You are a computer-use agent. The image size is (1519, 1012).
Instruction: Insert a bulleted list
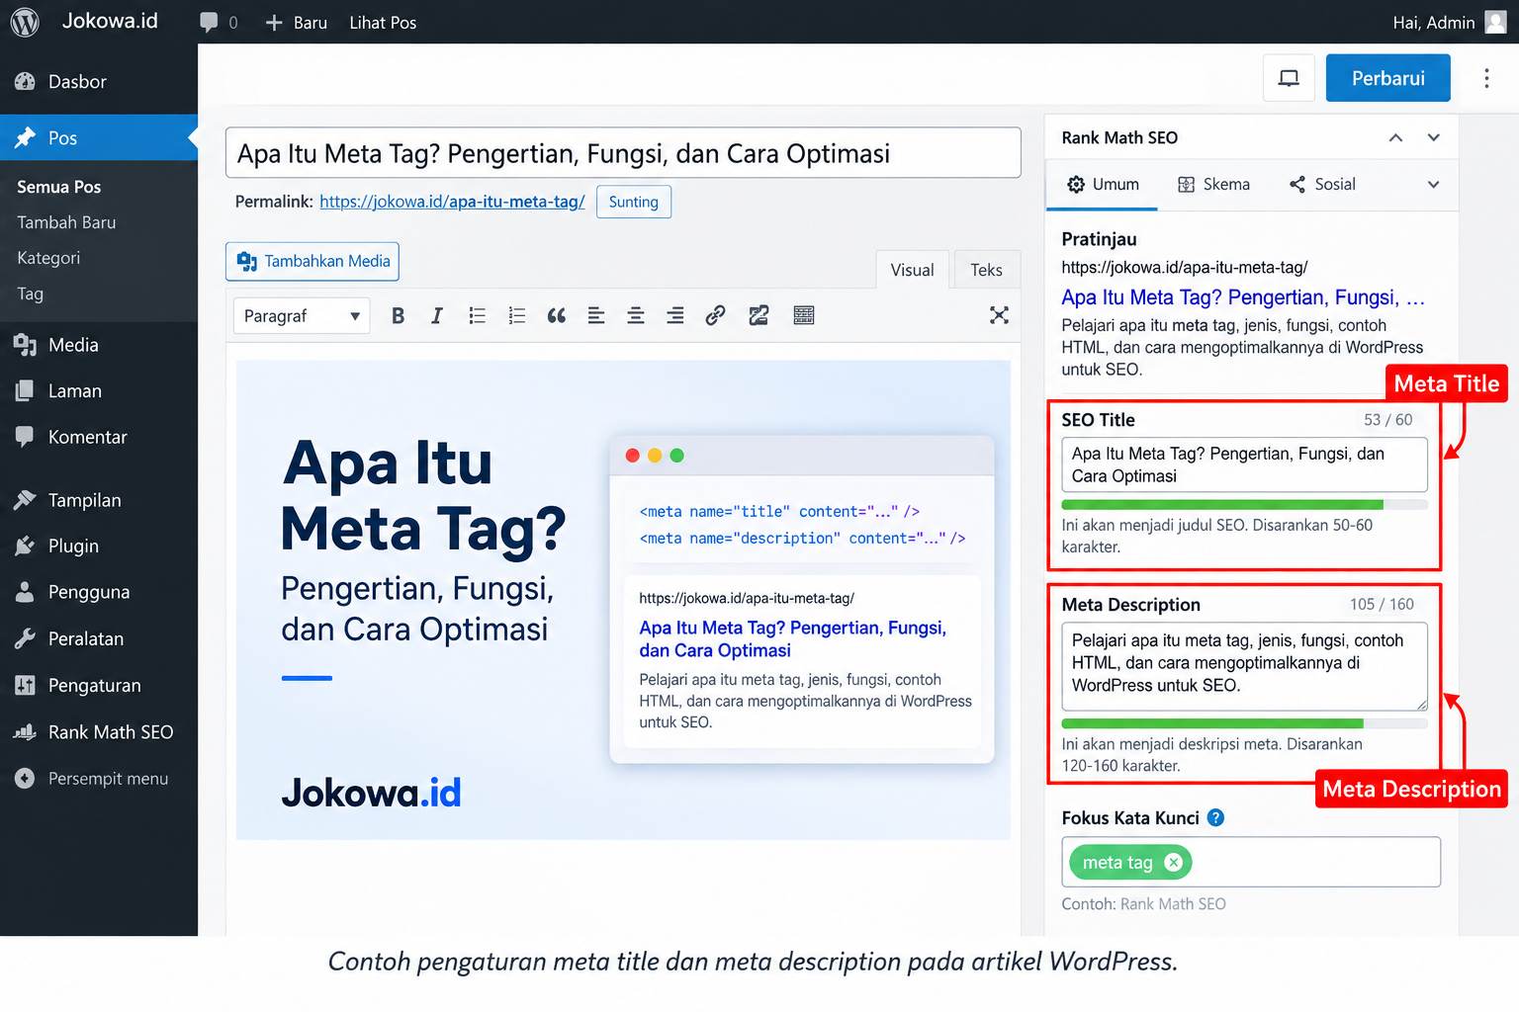[x=477, y=315]
